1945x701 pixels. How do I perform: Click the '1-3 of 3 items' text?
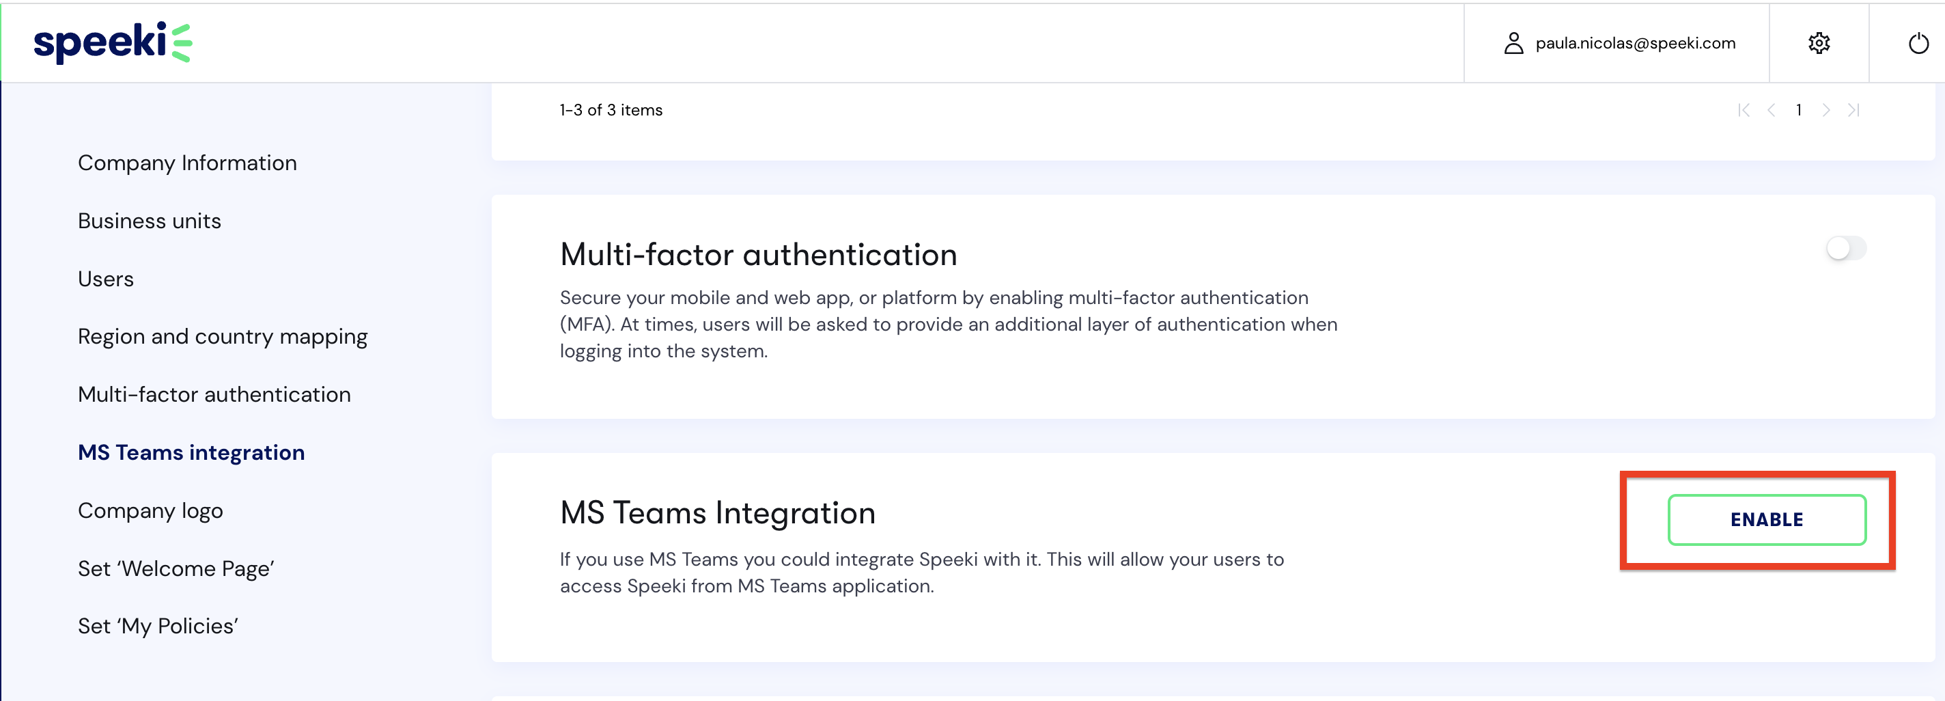611,110
